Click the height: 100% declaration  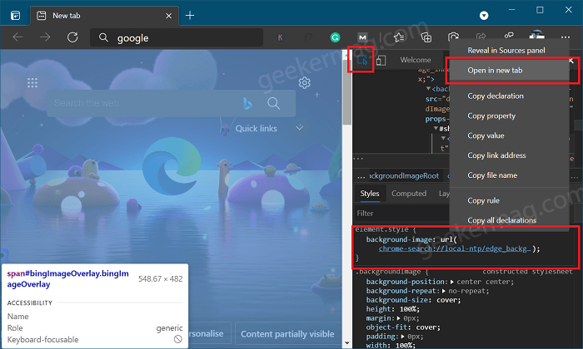pos(392,309)
